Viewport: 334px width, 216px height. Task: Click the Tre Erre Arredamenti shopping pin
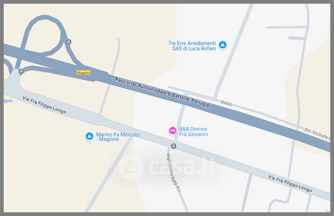[x=223, y=45]
